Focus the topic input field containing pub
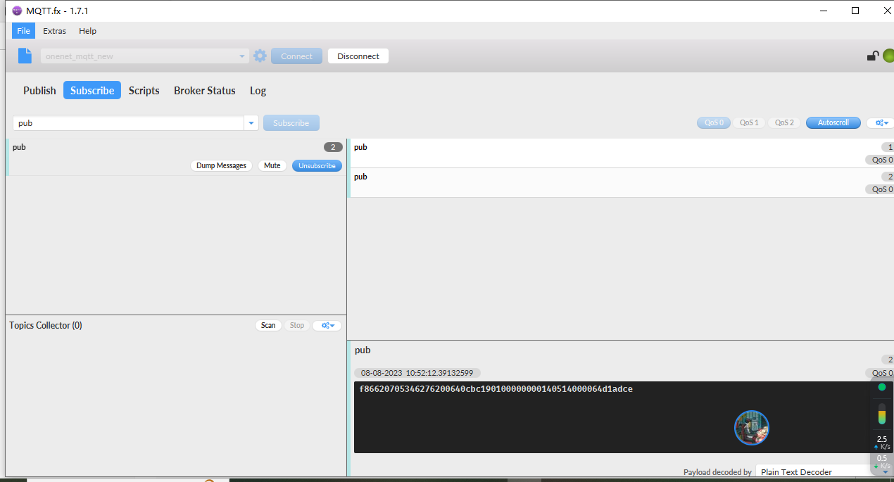This screenshot has height=482, width=894. click(x=129, y=123)
